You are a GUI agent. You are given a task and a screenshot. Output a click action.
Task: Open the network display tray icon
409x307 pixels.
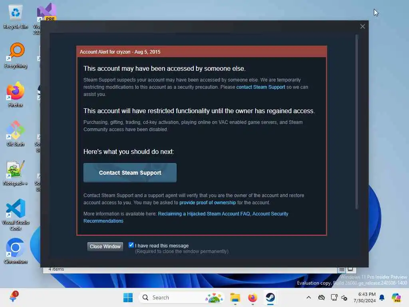[x=334, y=297]
